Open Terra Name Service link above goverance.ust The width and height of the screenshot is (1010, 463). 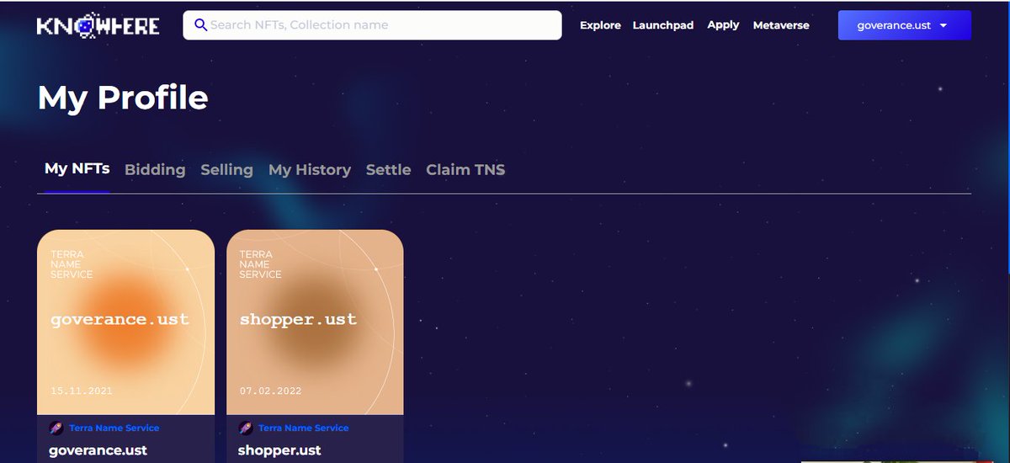[x=114, y=428]
